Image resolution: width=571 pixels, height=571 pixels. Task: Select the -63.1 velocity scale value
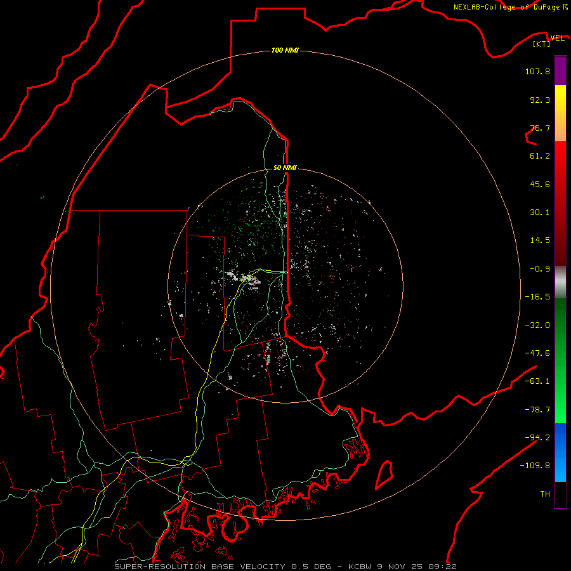click(537, 381)
